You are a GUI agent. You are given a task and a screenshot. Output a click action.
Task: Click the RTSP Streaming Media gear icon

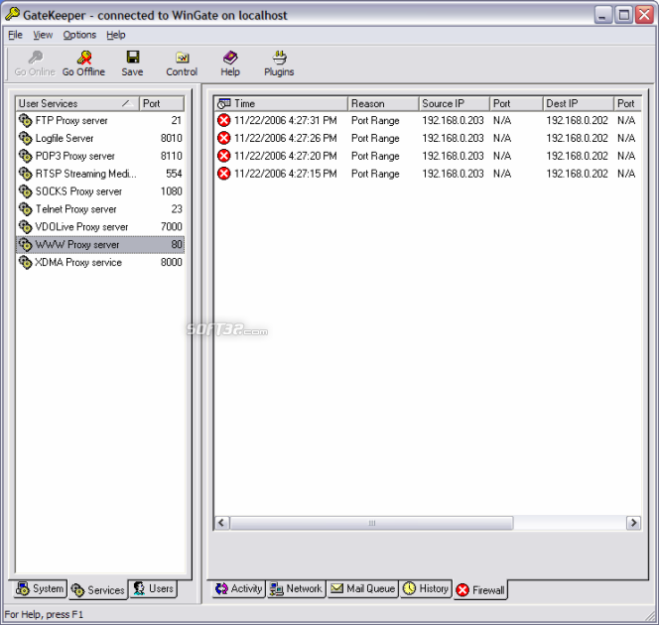tap(26, 174)
